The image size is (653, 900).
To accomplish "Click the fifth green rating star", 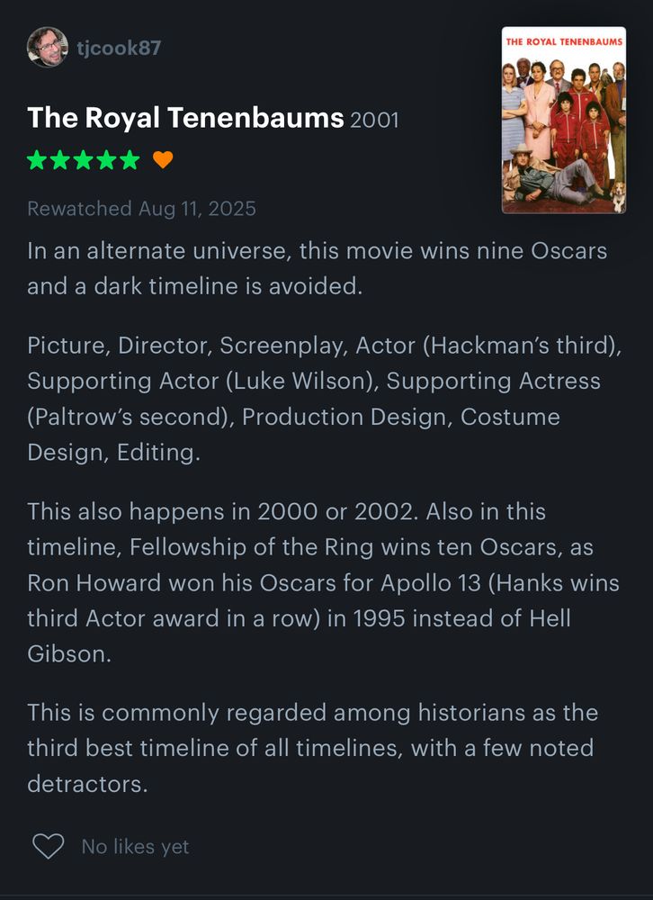I will (130, 159).
